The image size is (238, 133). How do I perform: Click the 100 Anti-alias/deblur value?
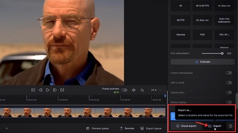tap(229, 53)
